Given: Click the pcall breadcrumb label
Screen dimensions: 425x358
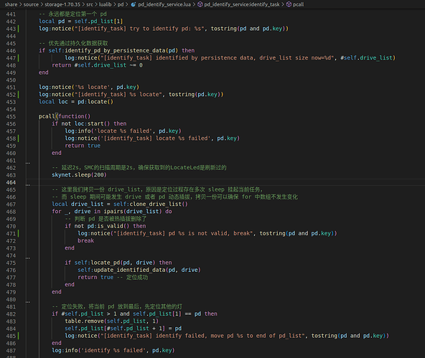Looking at the screenshot, I should [x=299, y=4].
